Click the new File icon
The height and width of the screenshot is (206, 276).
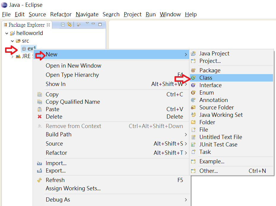193,130
